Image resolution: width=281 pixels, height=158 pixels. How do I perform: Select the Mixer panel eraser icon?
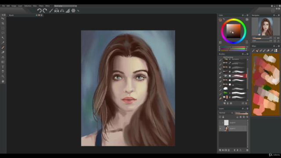(268, 51)
